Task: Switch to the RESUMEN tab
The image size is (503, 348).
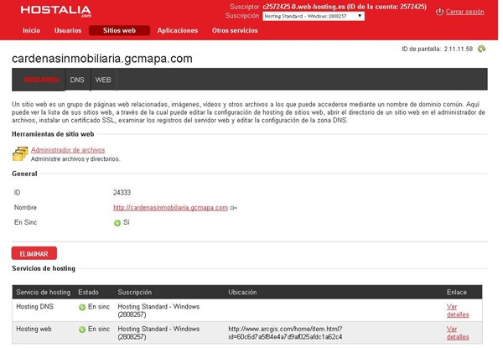Action: [41, 80]
